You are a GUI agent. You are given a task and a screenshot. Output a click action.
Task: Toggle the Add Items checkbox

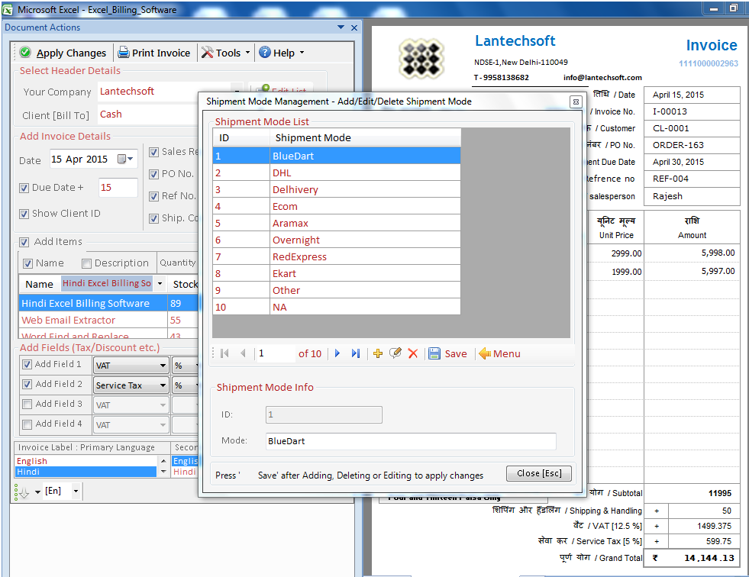click(x=24, y=242)
